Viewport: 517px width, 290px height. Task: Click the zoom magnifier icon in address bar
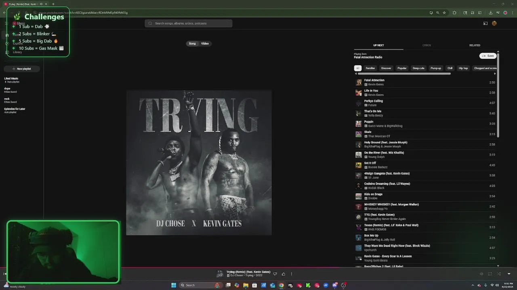click(437, 12)
